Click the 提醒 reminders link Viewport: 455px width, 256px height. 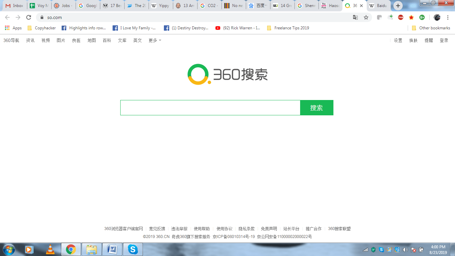point(429,40)
